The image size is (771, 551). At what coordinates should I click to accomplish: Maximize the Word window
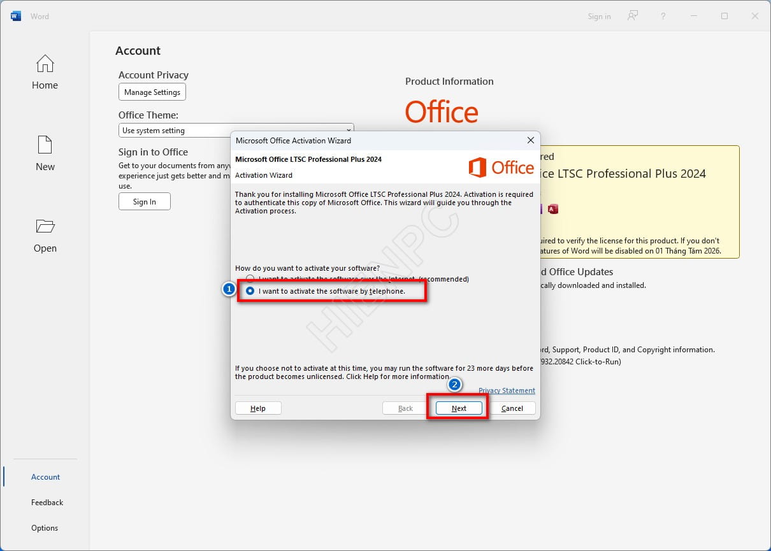pos(724,16)
